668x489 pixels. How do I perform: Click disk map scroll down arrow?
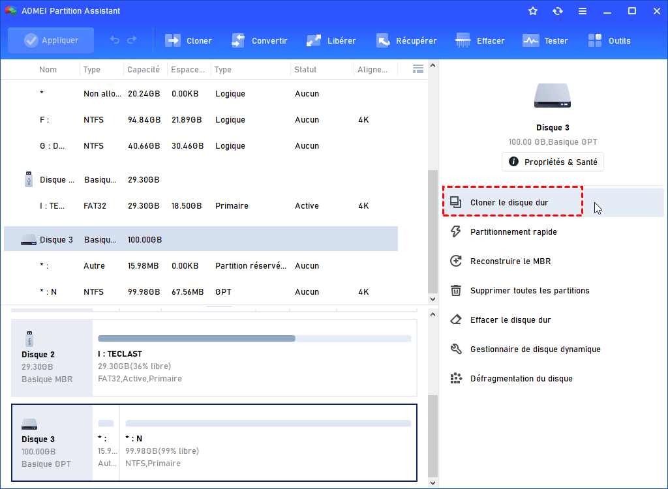[x=433, y=483]
